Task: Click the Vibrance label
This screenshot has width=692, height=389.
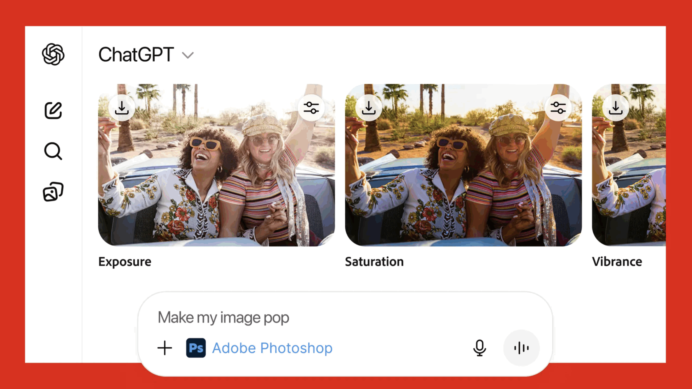Action: pos(617,261)
